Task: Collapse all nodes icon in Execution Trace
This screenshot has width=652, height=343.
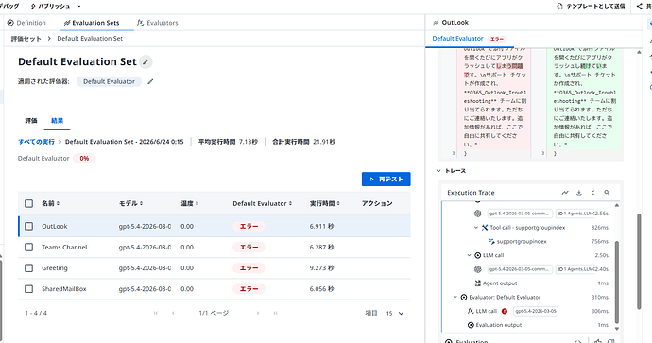Action: [593, 193]
